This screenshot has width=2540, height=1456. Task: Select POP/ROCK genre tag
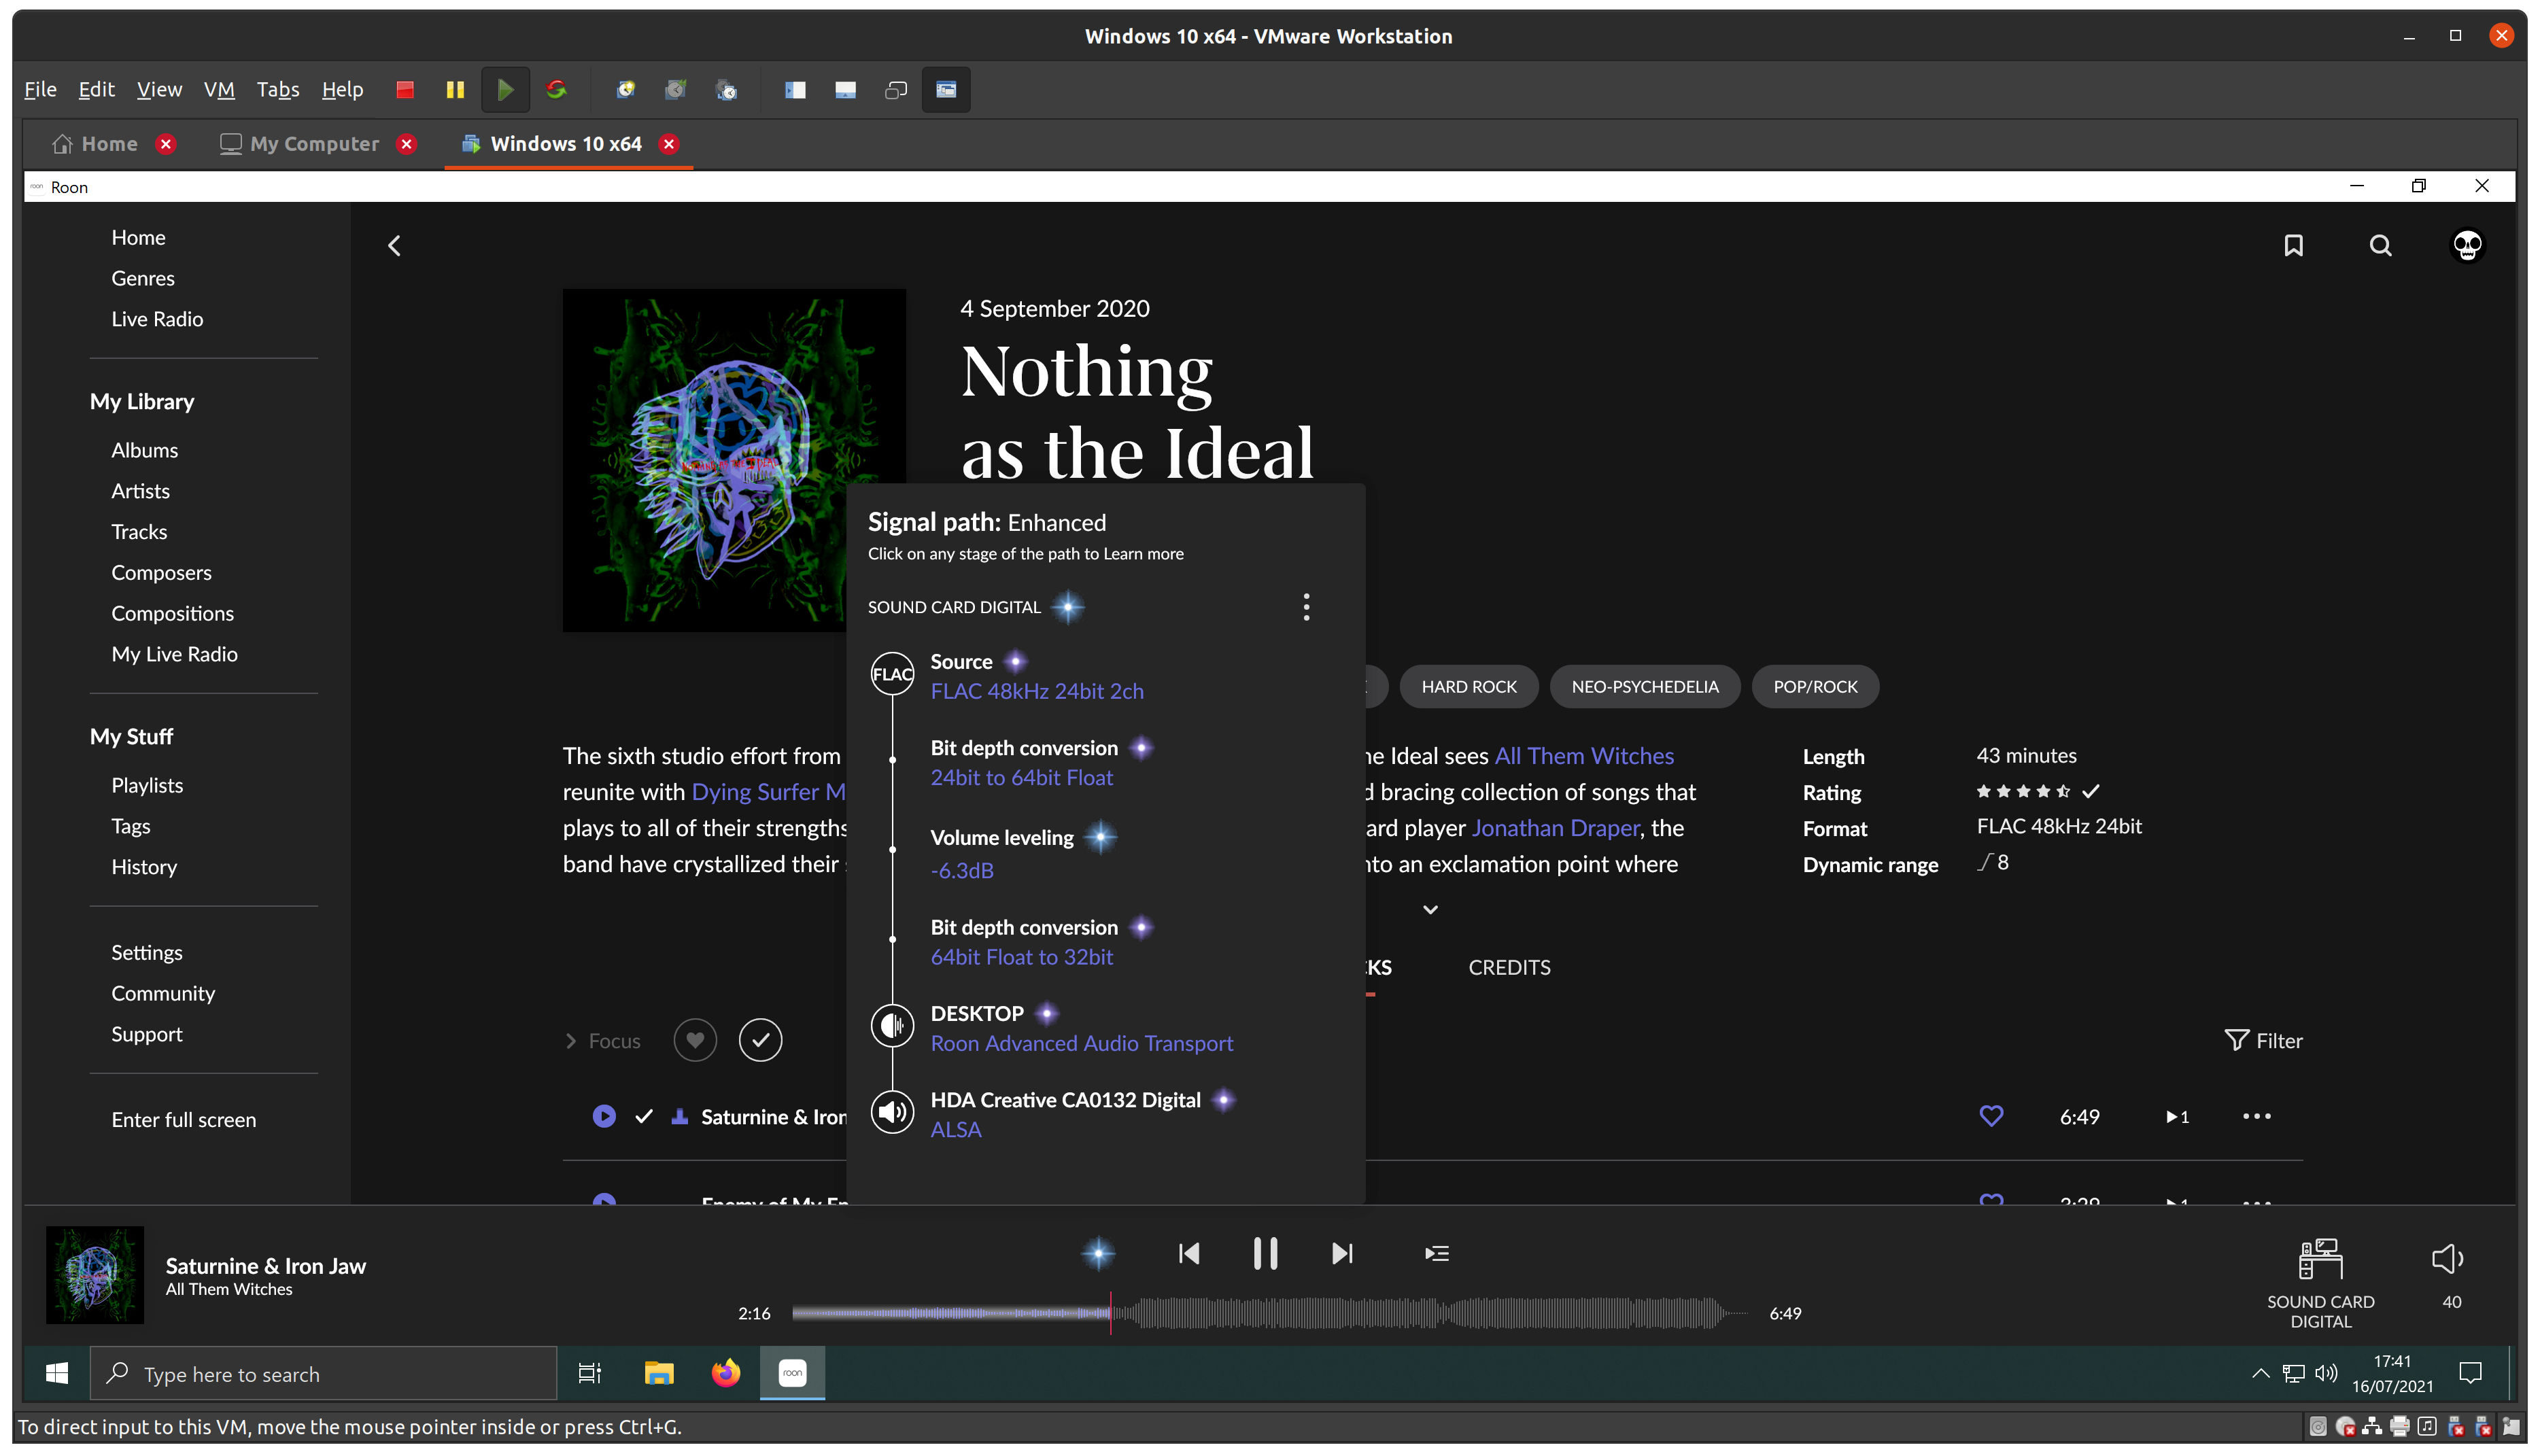[1815, 687]
